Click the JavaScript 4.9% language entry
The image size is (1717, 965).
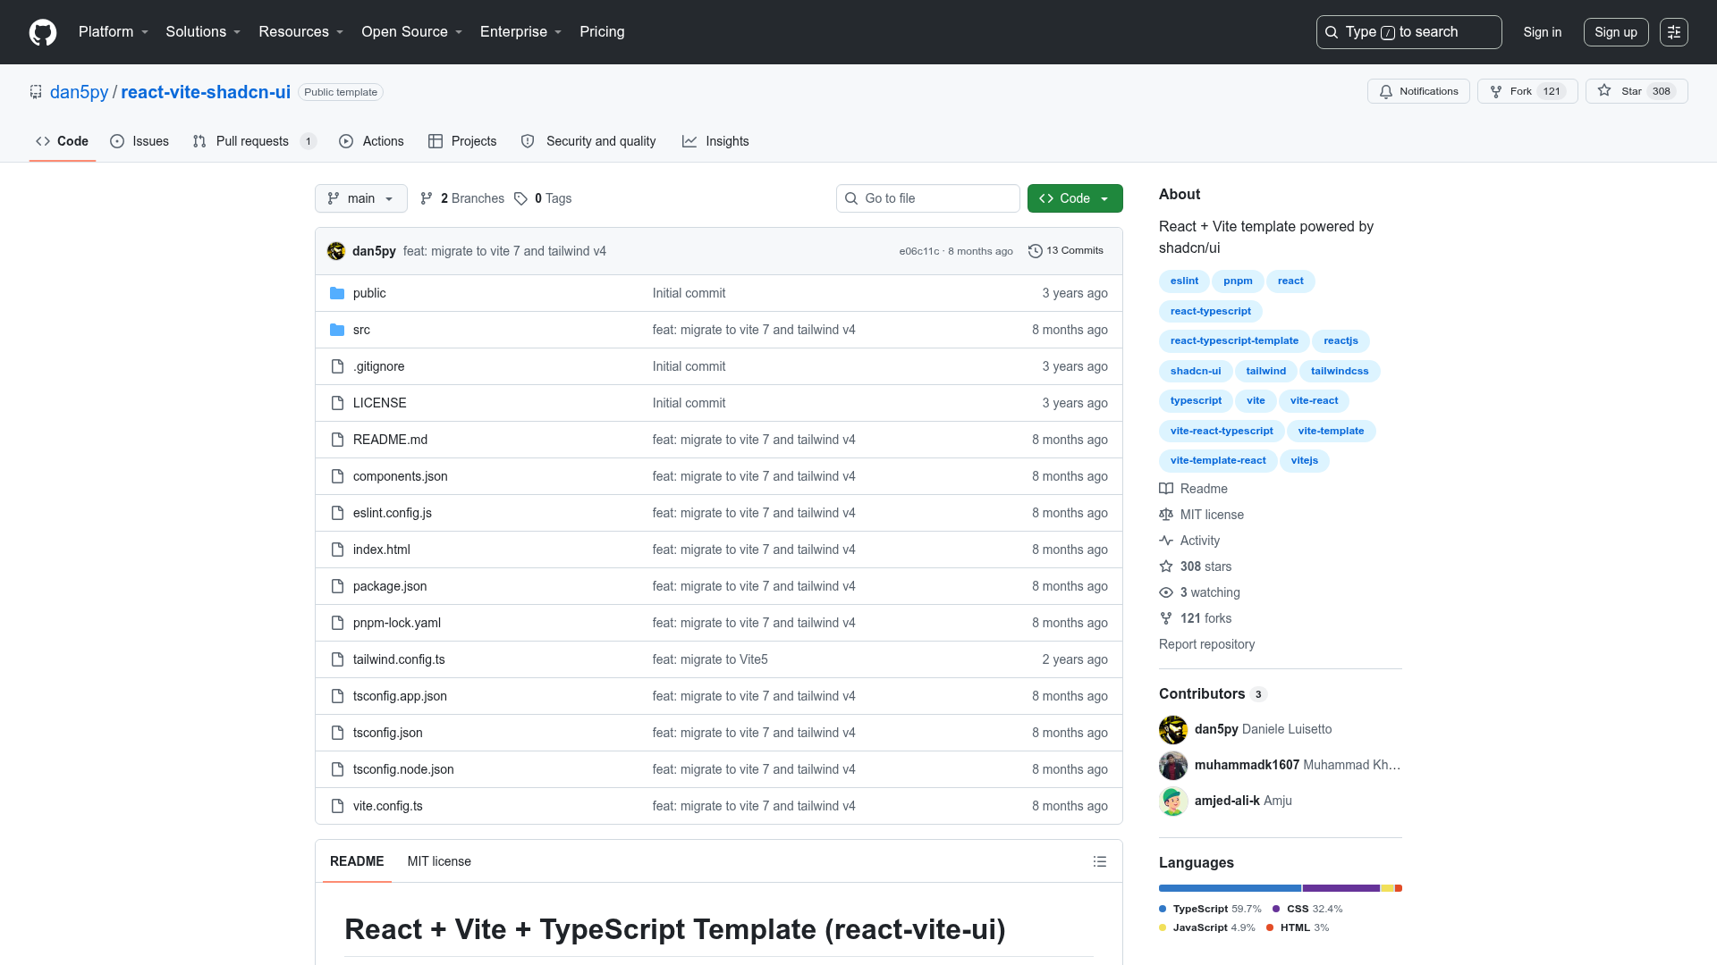pyautogui.click(x=1207, y=927)
